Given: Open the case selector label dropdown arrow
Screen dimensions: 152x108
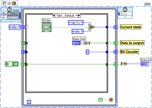Looking at the screenshot, I should 77,15.
